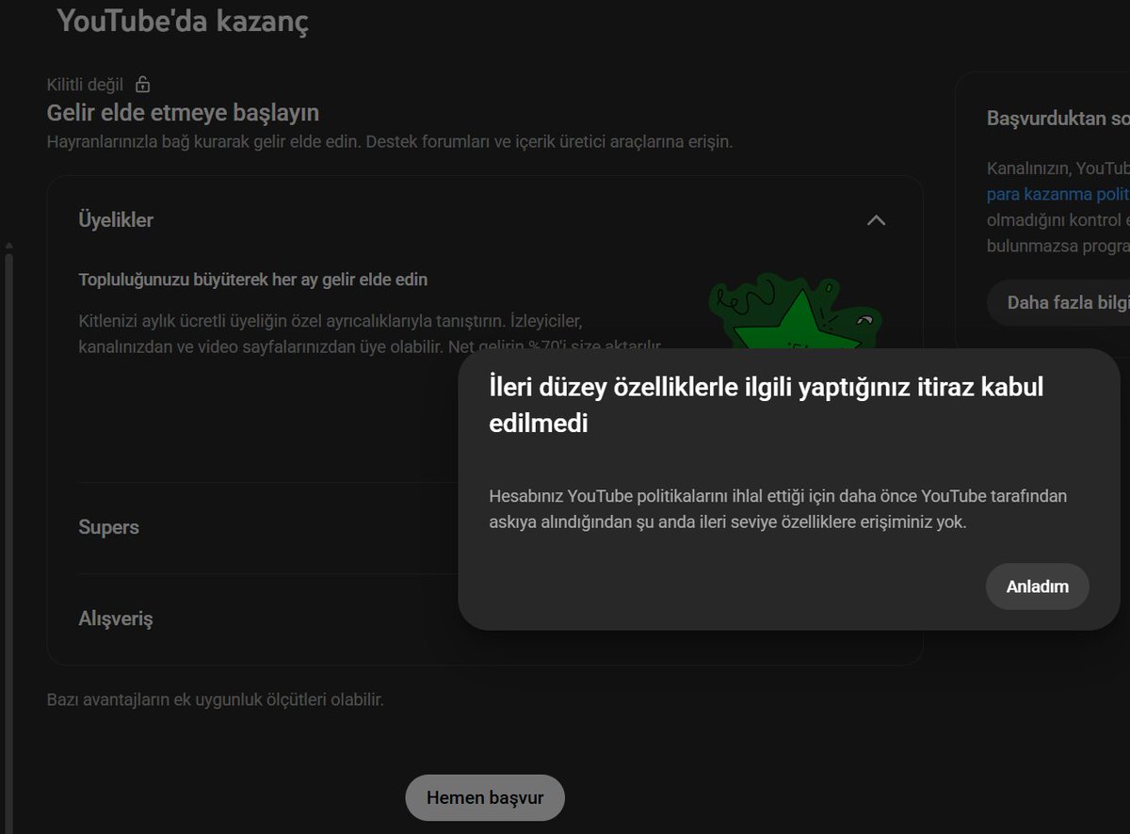Screen dimensions: 1130x834
Task: Click the Hemen başvur button
Action: tap(485, 797)
